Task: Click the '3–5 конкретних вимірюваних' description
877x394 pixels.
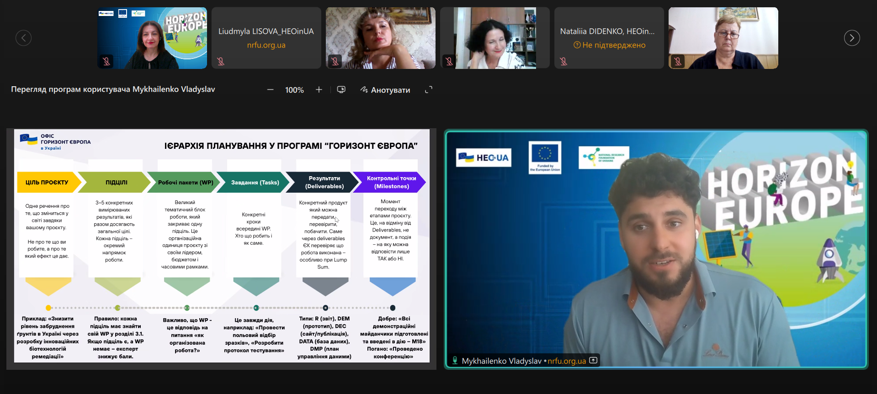Action: click(x=114, y=231)
